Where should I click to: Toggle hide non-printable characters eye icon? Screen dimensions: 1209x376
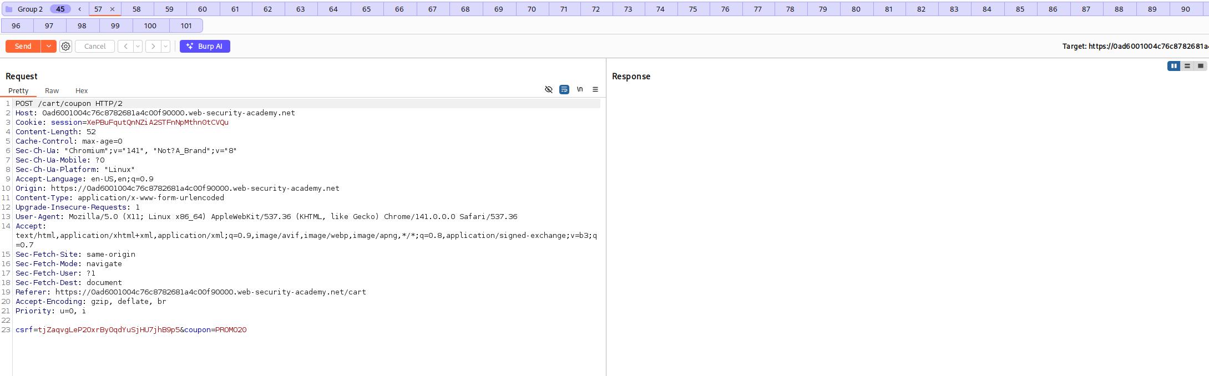(x=549, y=89)
